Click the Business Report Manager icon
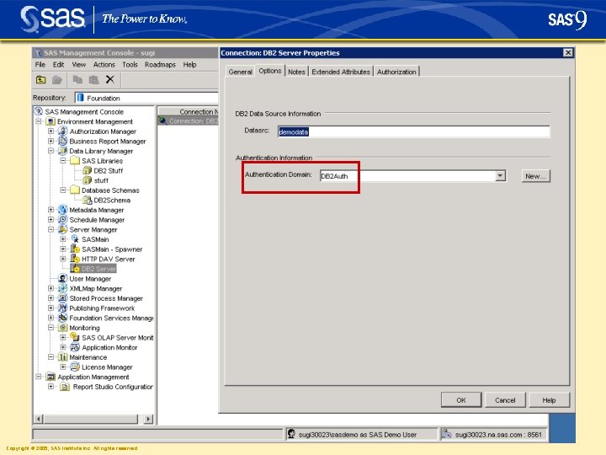The image size is (606, 455). (62, 142)
